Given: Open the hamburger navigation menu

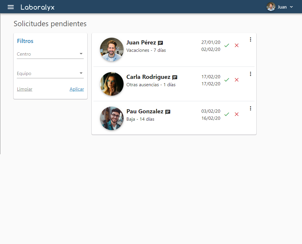Looking at the screenshot, I should [11, 7].
